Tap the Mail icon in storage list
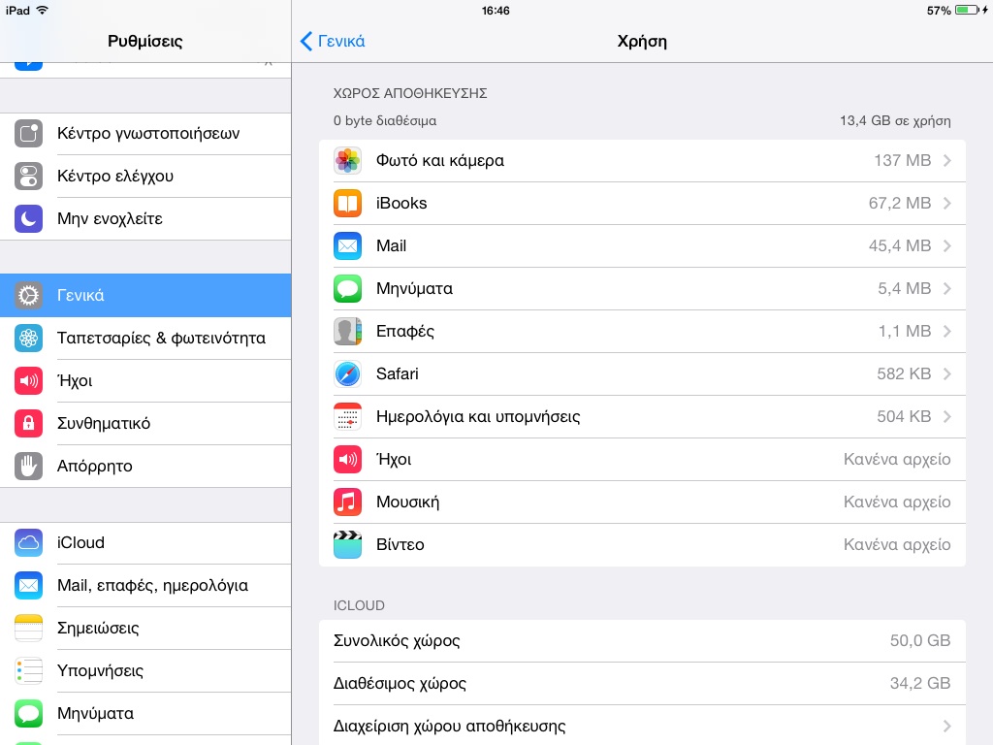This screenshot has height=745, width=993. pos(348,245)
